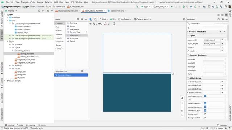Open the VCS menu
The width and height of the screenshot is (232, 130).
tap(72, 2)
